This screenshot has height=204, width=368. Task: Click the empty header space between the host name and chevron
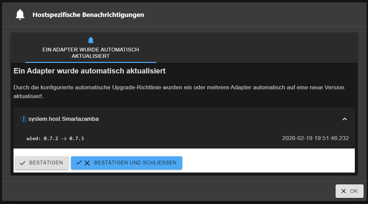pyautogui.click(x=219, y=119)
